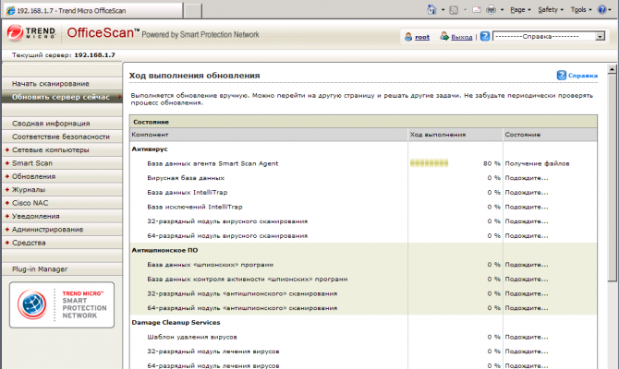Image resolution: width=619 pixels, height=369 pixels.
Task: Click the row Шаблон удаления вирусов
Action: tap(363, 337)
